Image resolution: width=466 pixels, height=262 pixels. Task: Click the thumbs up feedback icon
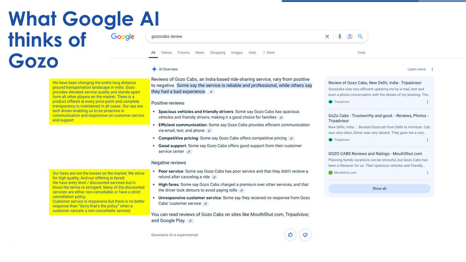290,235
